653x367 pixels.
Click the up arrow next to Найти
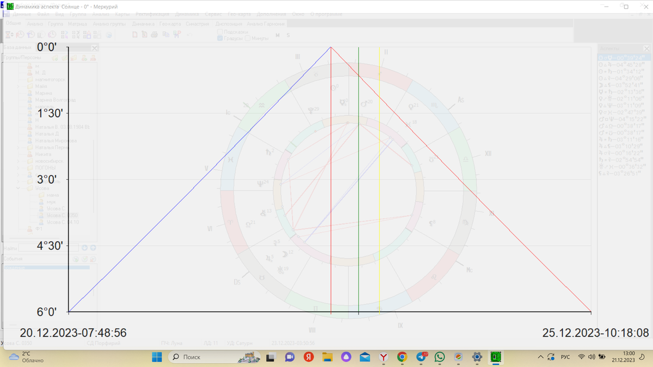(x=93, y=248)
